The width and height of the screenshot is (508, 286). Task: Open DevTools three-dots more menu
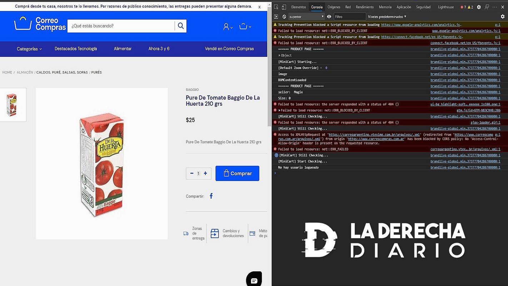[495, 7]
